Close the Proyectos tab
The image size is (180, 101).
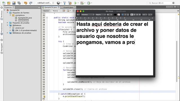point(13,7)
